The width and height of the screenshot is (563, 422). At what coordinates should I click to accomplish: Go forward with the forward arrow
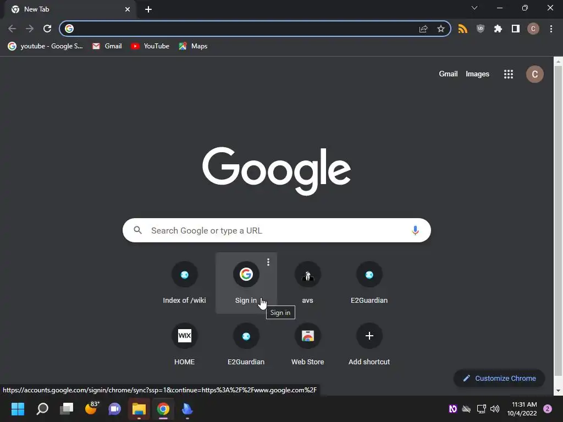point(30,29)
